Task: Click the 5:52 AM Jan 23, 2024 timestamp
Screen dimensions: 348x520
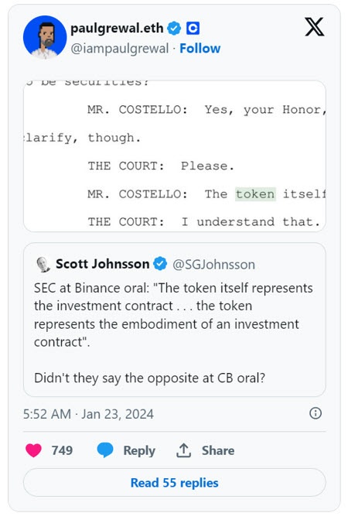Action: pyautogui.click(x=88, y=414)
